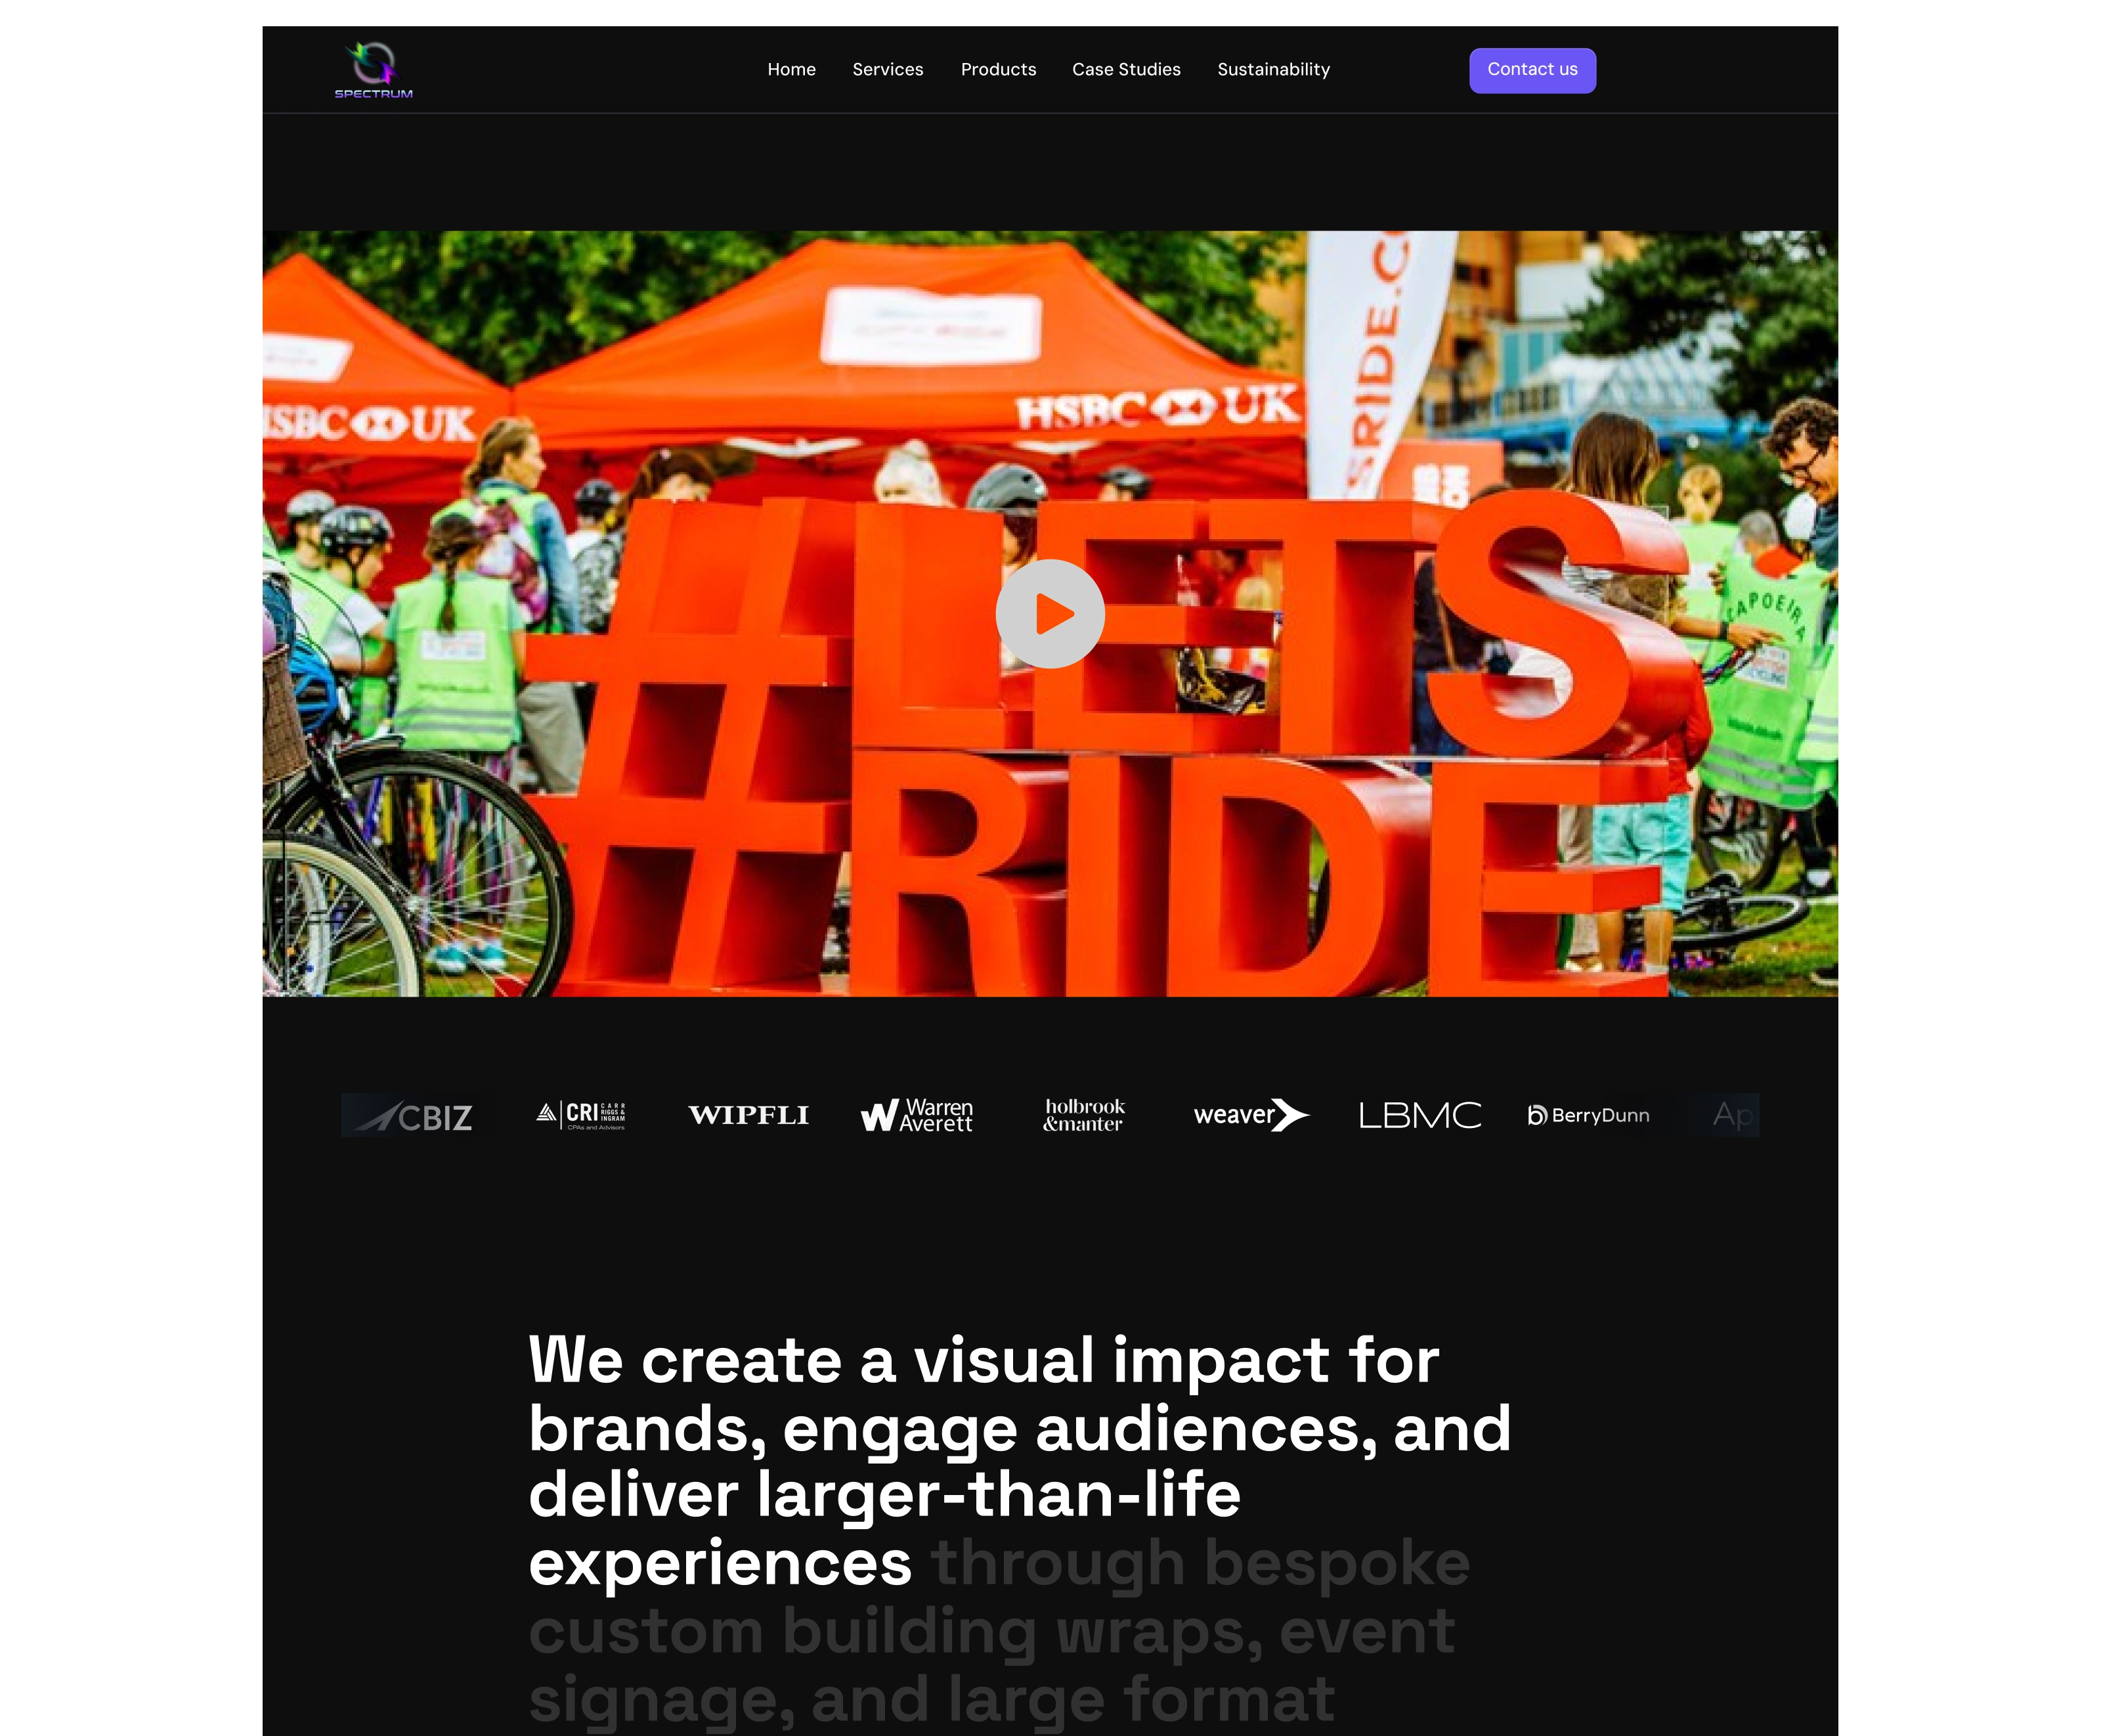Play the hero video
This screenshot has height=1736, width=2101.
(x=1050, y=613)
